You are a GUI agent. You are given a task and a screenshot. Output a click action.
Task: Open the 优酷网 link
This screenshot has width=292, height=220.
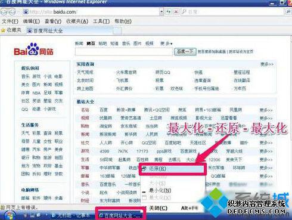105,118
